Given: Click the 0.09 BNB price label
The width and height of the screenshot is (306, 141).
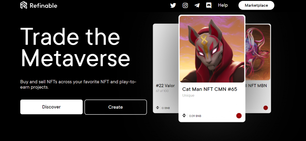Looking at the screenshot, I should pyautogui.click(x=195, y=116).
